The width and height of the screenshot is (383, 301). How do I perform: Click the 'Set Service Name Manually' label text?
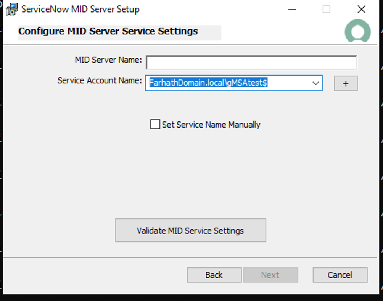211,125
